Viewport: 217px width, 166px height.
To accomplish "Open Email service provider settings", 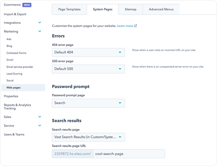I will [x=20, y=67].
